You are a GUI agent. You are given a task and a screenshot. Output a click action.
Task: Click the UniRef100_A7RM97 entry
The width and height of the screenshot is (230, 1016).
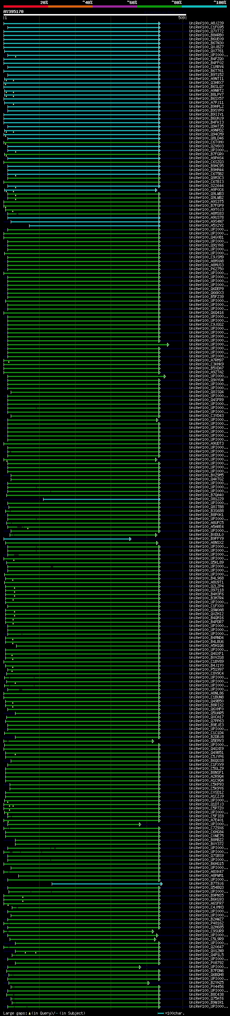coord(206,360)
